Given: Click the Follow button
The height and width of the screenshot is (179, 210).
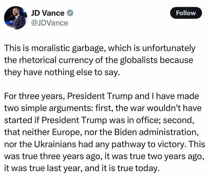Looking at the screenshot, I should tap(186, 13).
